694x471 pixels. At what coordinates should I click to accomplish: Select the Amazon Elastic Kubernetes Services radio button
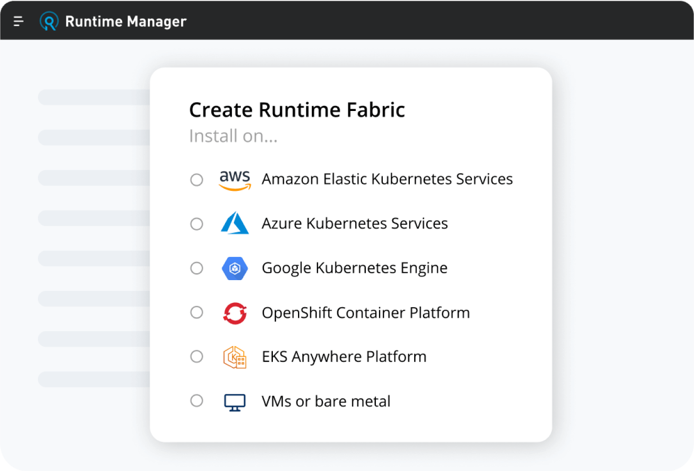coord(197,180)
